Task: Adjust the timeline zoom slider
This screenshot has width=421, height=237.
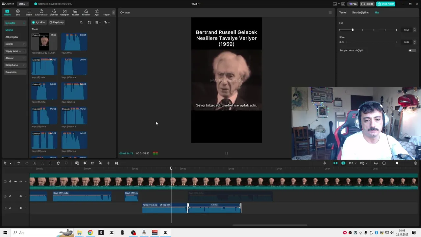Action: tap(397, 163)
